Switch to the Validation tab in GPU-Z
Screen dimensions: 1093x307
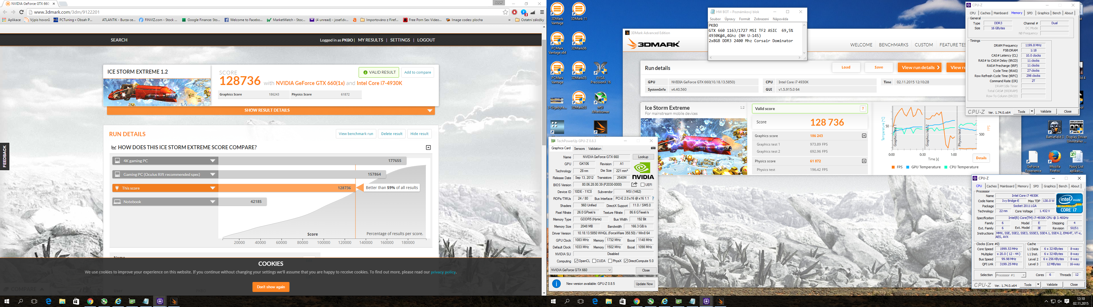click(x=595, y=149)
